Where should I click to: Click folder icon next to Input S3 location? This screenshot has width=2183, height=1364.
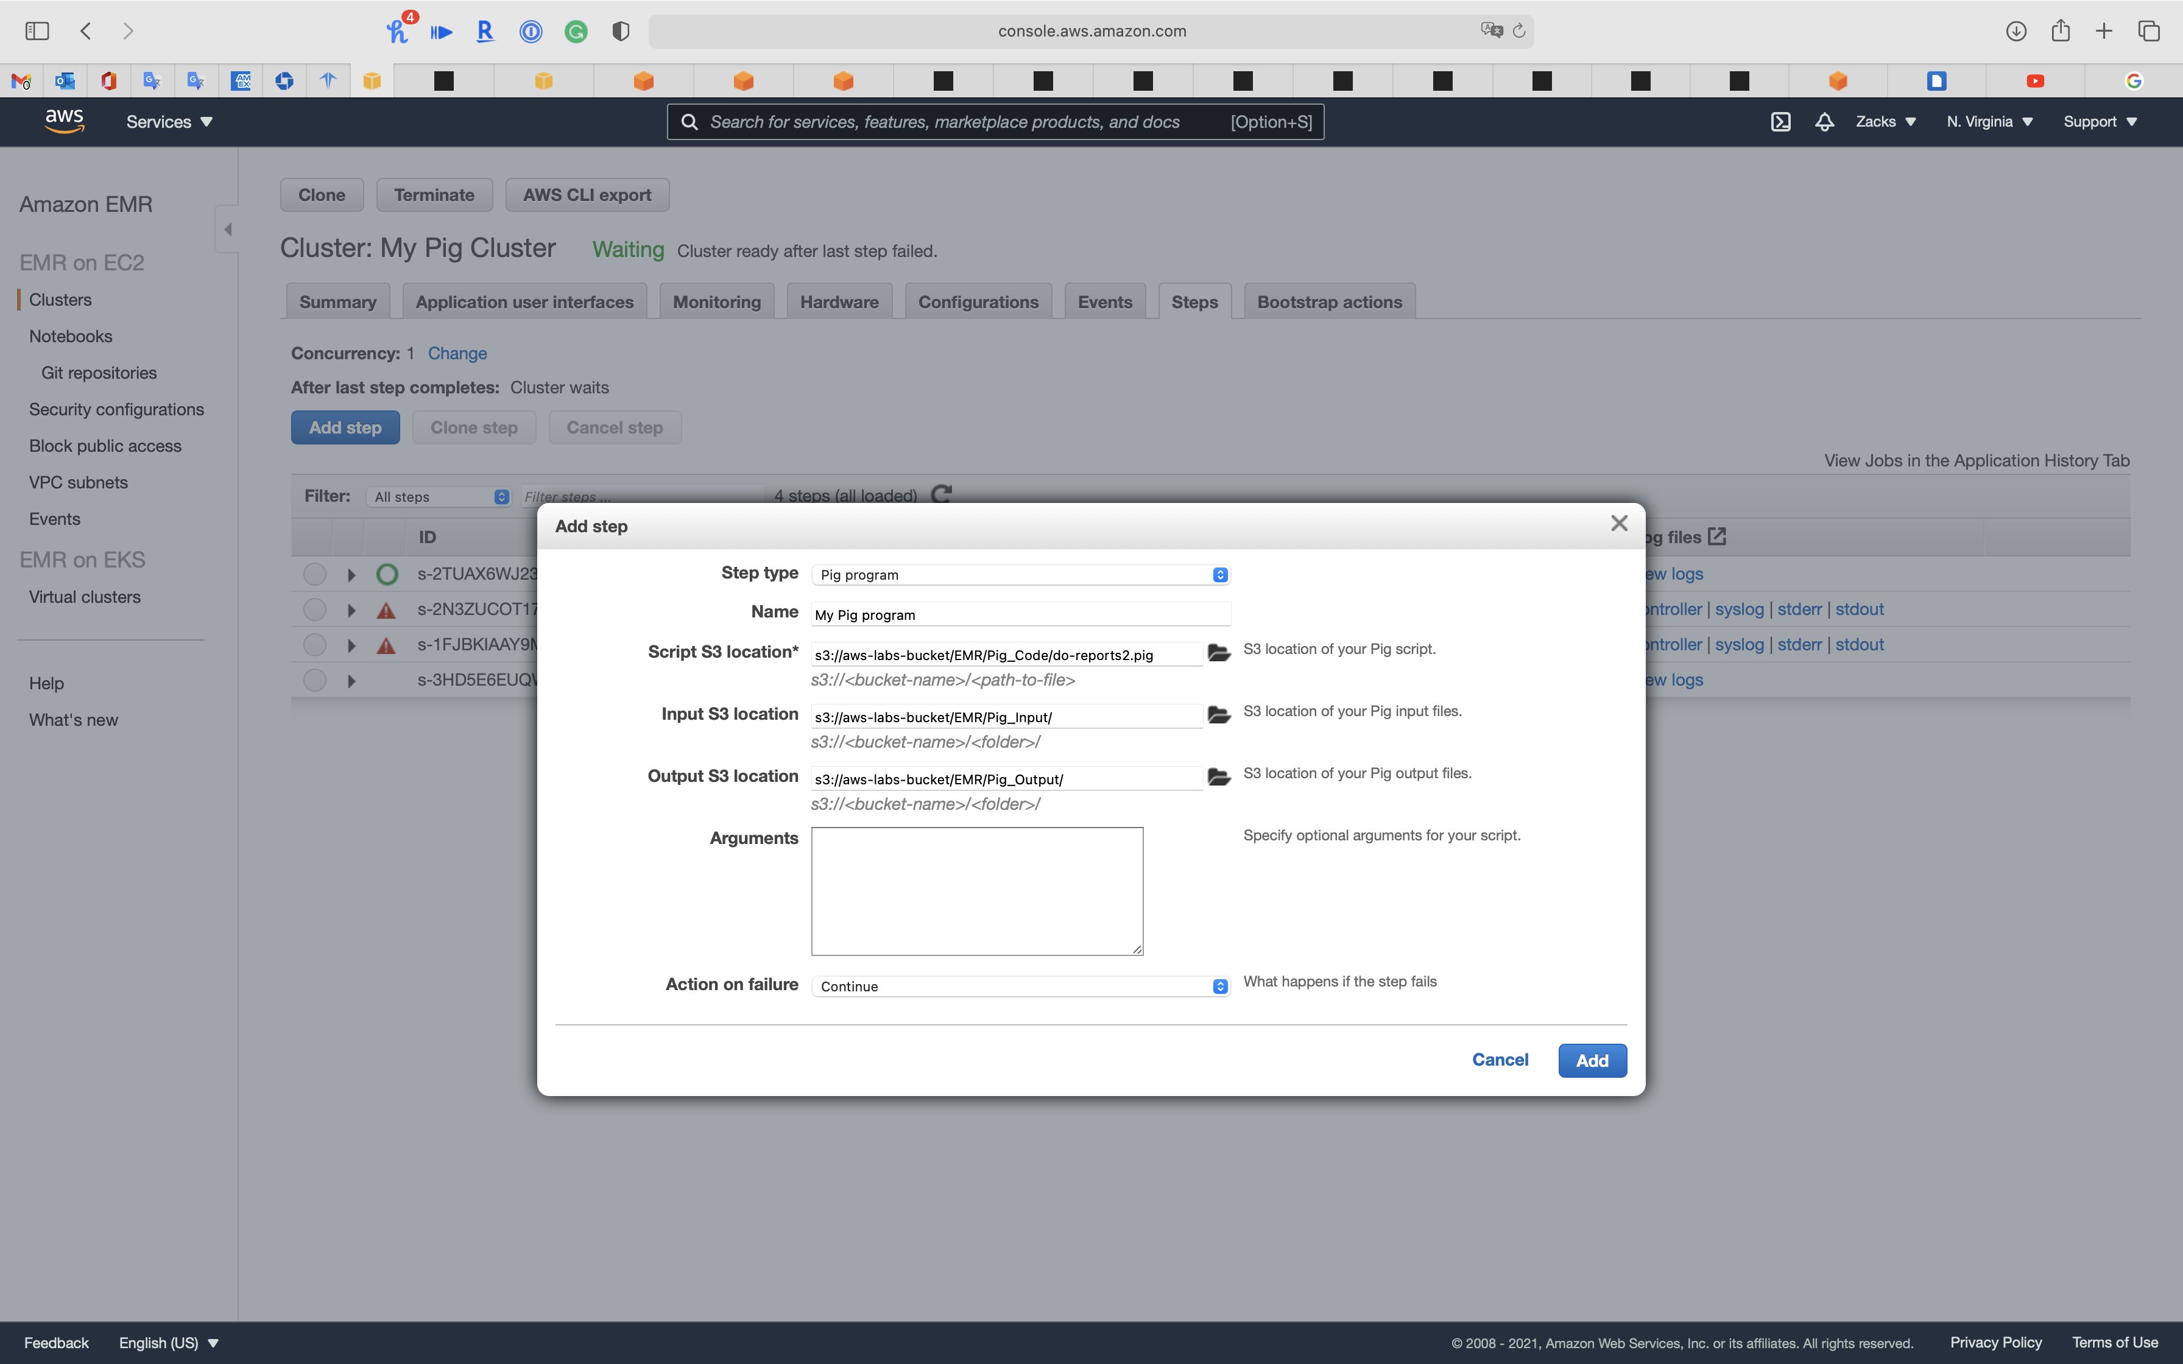tap(1219, 715)
